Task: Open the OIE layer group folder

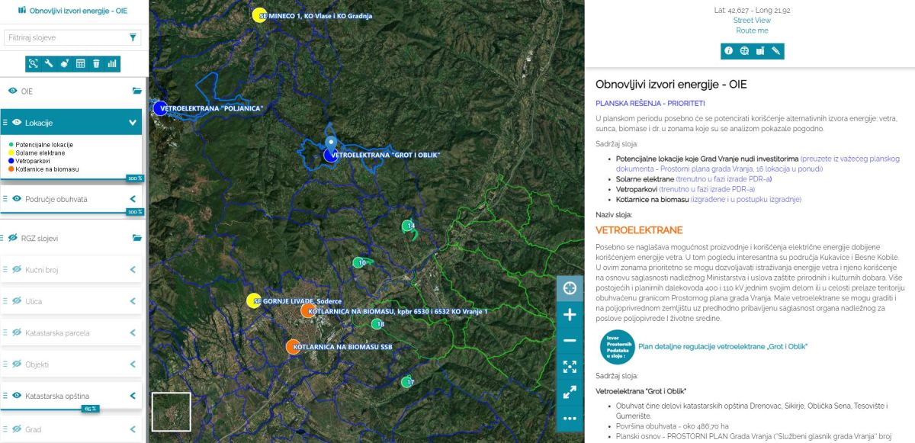Action: (137, 91)
